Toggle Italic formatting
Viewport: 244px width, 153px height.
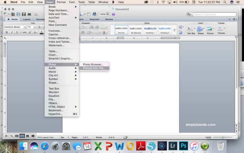pyautogui.click(x=12, y=32)
